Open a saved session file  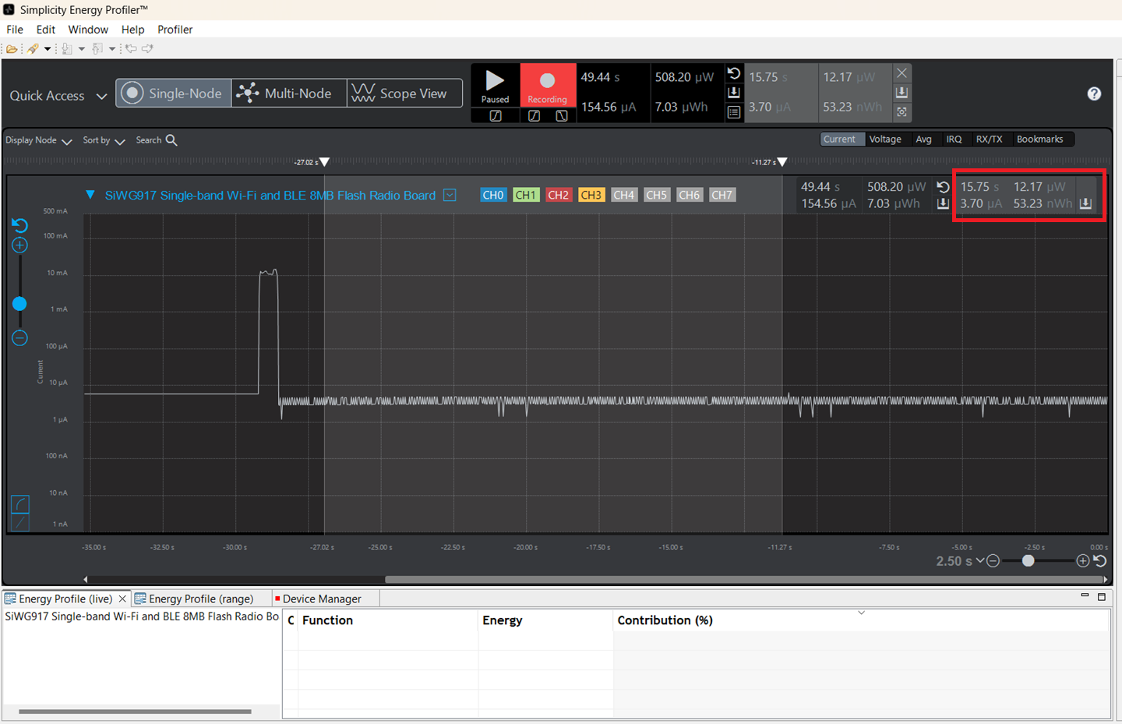point(12,48)
